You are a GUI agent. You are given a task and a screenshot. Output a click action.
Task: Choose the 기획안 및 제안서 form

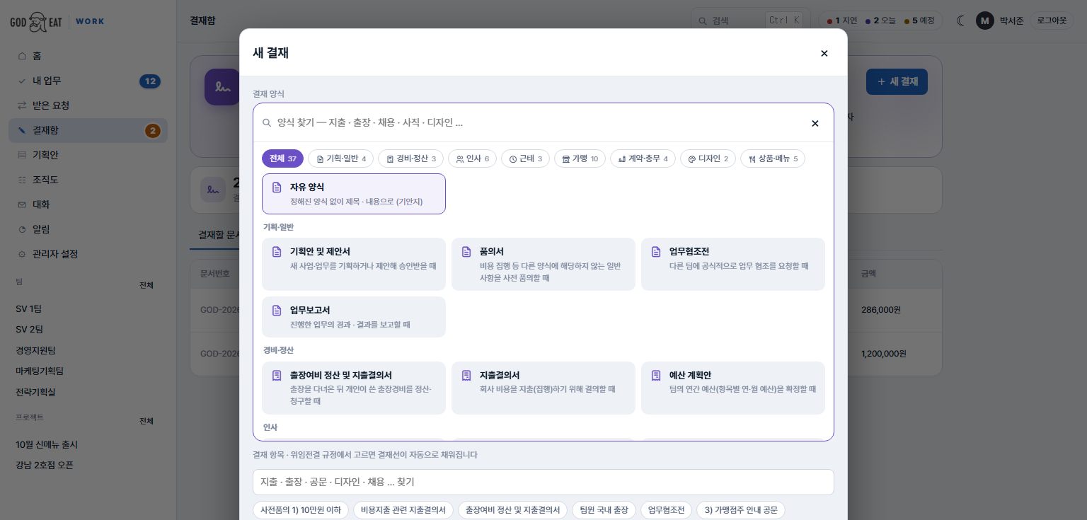354,264
